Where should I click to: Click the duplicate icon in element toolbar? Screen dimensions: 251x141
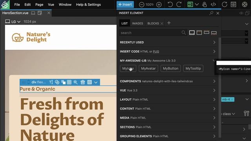tap(64, 82)
